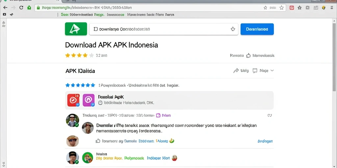The width and height of the screenshot is (337, 168).
Task: Open the purple circular app icon
Action: (x=89, y=100)
